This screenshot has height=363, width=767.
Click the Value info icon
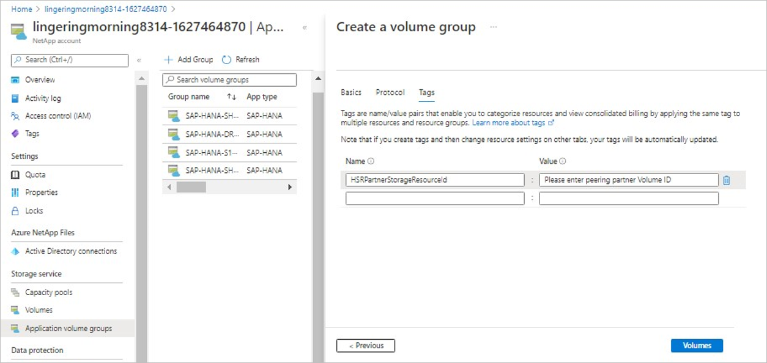(x=563, y=162)
